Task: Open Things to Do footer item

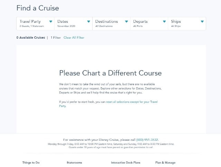Action: click(x=31, y=163)
